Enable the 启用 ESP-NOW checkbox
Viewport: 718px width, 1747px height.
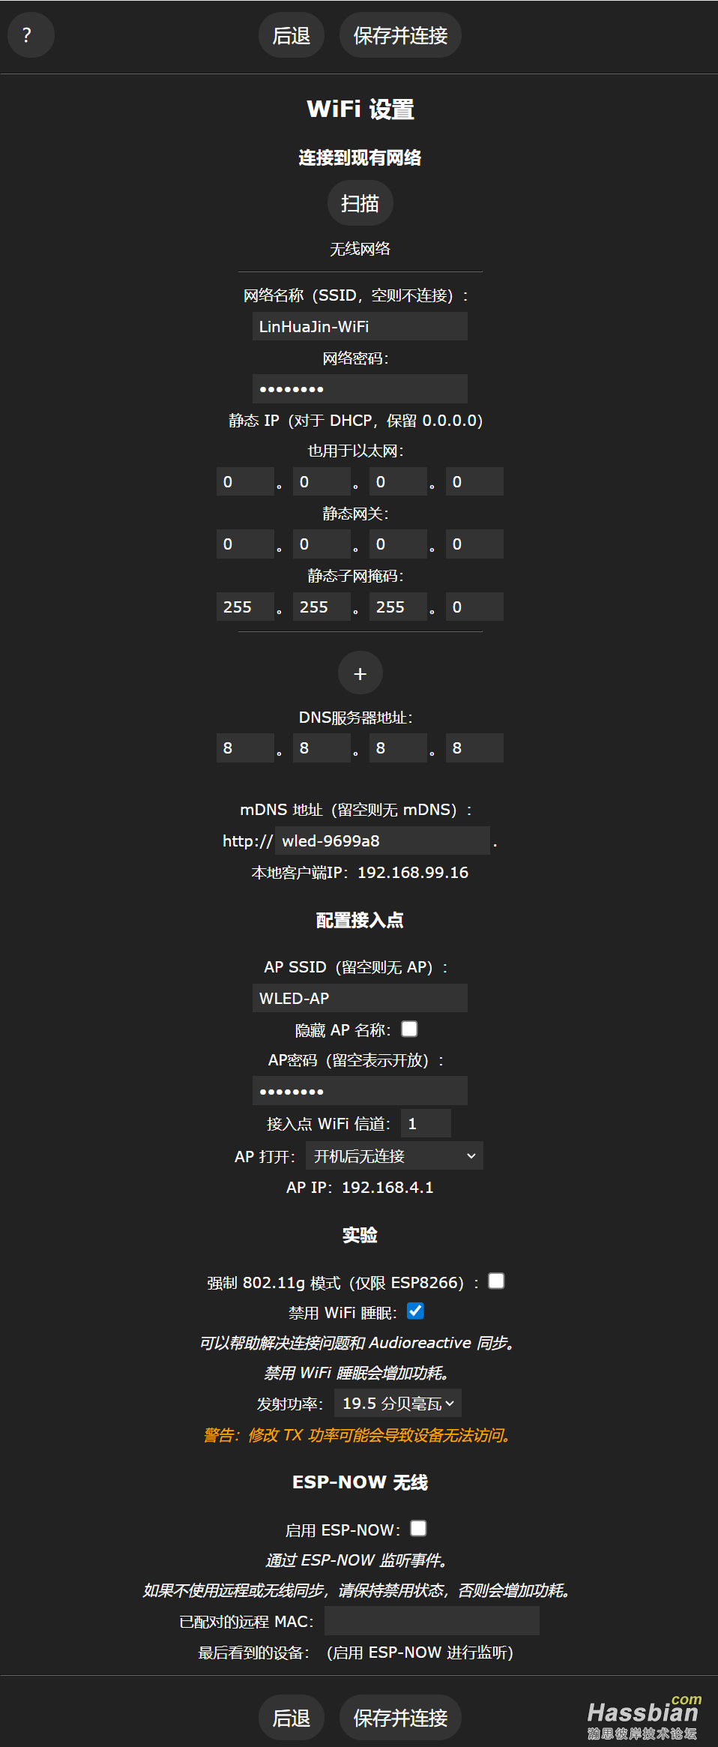(418, 1528)
